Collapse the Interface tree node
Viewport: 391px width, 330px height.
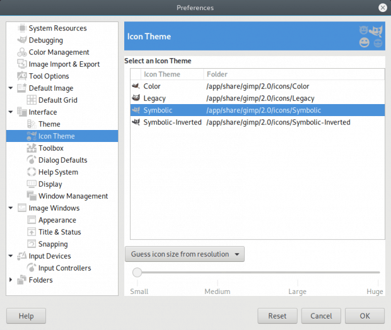[11, 112]
